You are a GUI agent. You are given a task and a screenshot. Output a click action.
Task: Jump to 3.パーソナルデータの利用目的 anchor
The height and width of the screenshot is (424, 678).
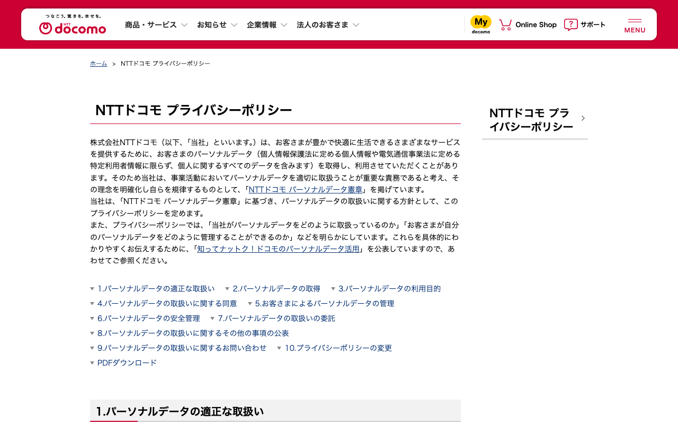pos(386,289)
